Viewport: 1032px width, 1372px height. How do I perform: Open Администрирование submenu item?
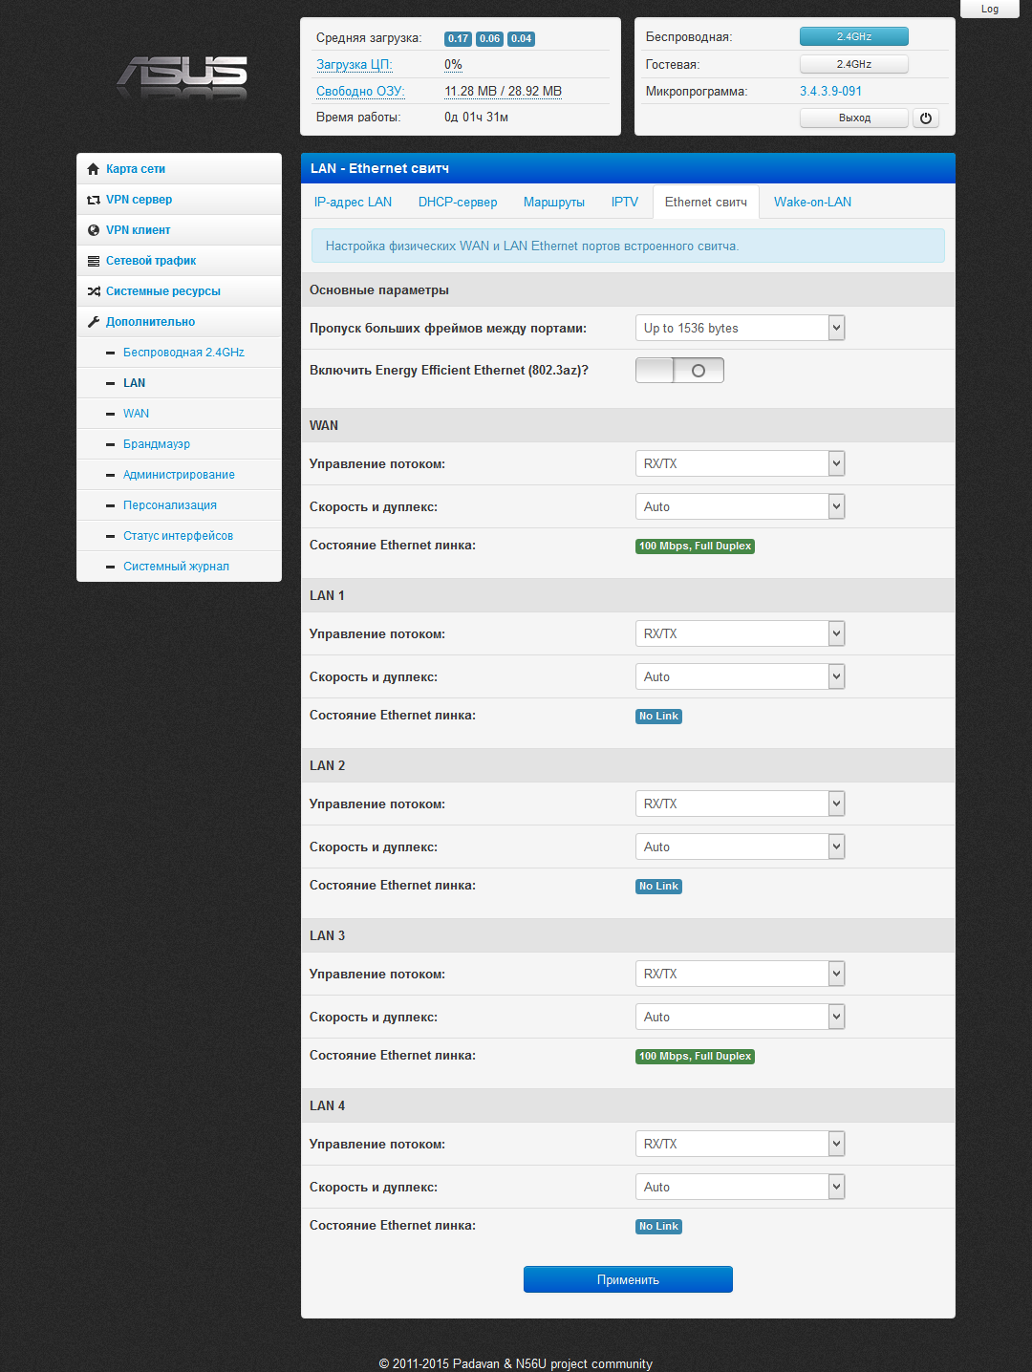pyautogui.click(x=179, y=475)
